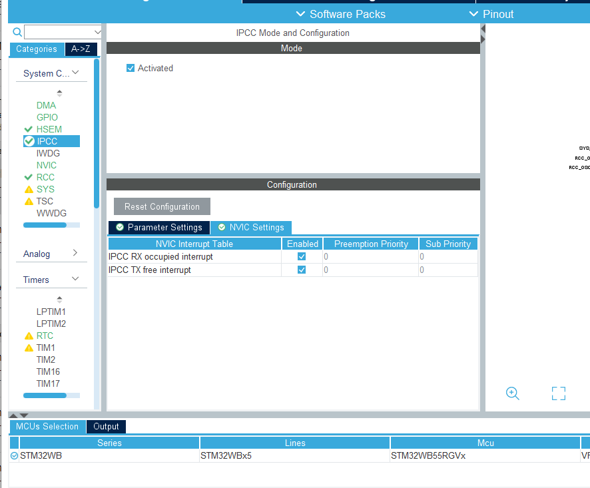
Task: Click preemption priority value for IPCC RX interrupt
Action: point(371,256)
